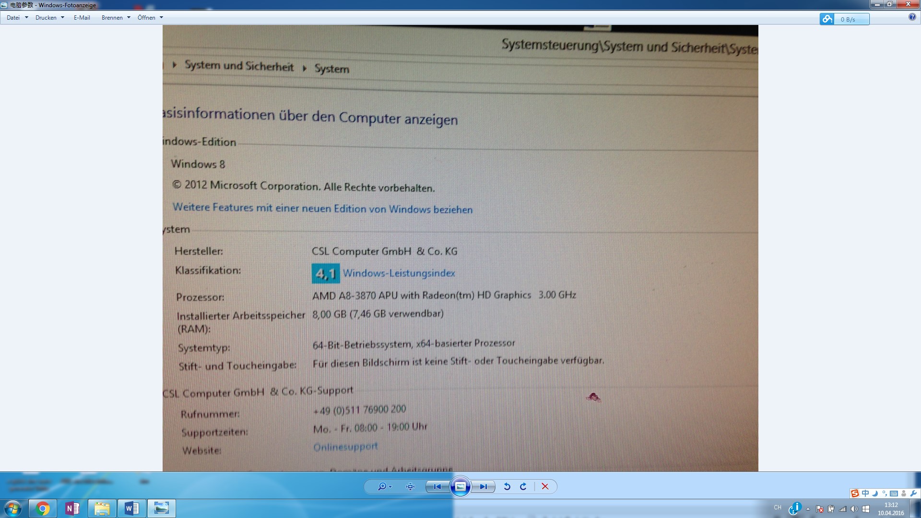Viewport: 921px width, 518px height.
Task: Start the slideshow with center button
Action: point(460,486)
